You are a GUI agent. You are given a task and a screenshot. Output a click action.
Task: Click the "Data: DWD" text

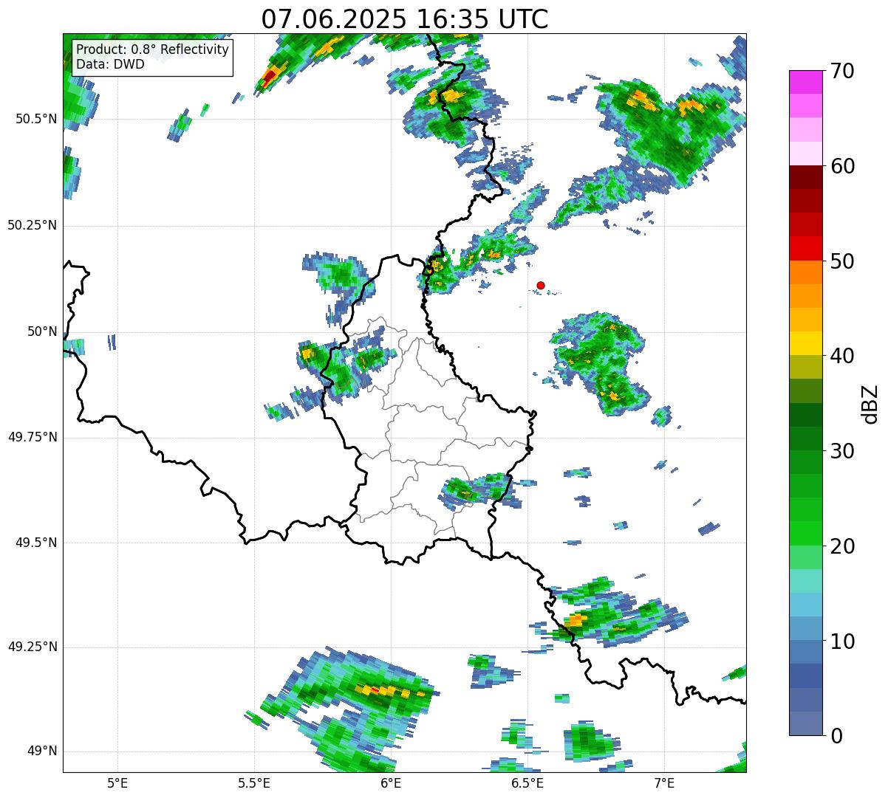pos(110,64)
